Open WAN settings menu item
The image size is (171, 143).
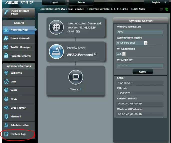pos(19,90)
